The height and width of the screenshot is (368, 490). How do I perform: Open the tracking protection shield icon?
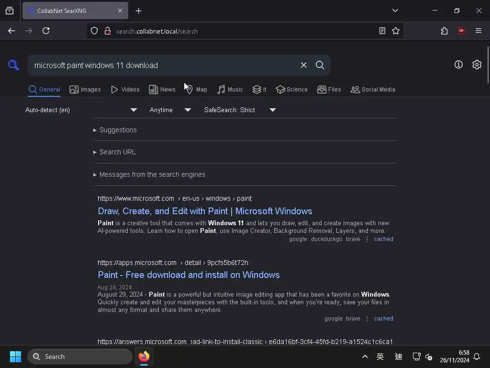[94, 31]
